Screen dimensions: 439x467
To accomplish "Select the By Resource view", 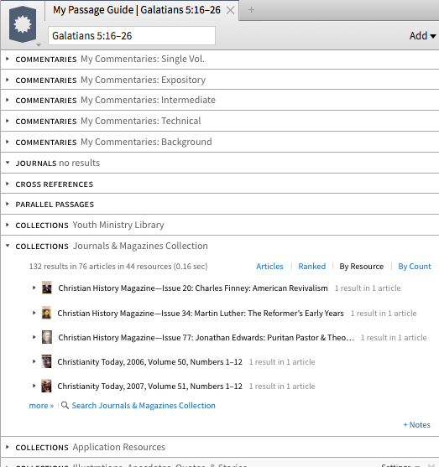I will coord(362,267).
